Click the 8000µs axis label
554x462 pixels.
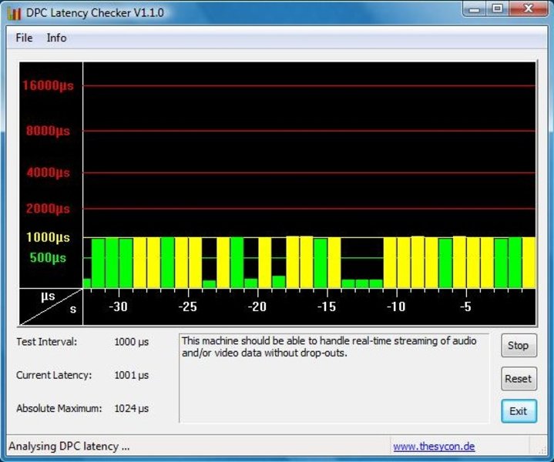pyautogui.click(x=48, y=131)
